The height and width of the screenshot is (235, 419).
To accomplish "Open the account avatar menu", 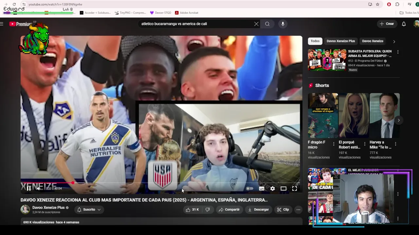I will (x=416, y=24).
